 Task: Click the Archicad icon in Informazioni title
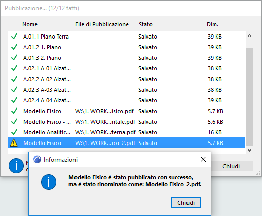pos(37,159)
